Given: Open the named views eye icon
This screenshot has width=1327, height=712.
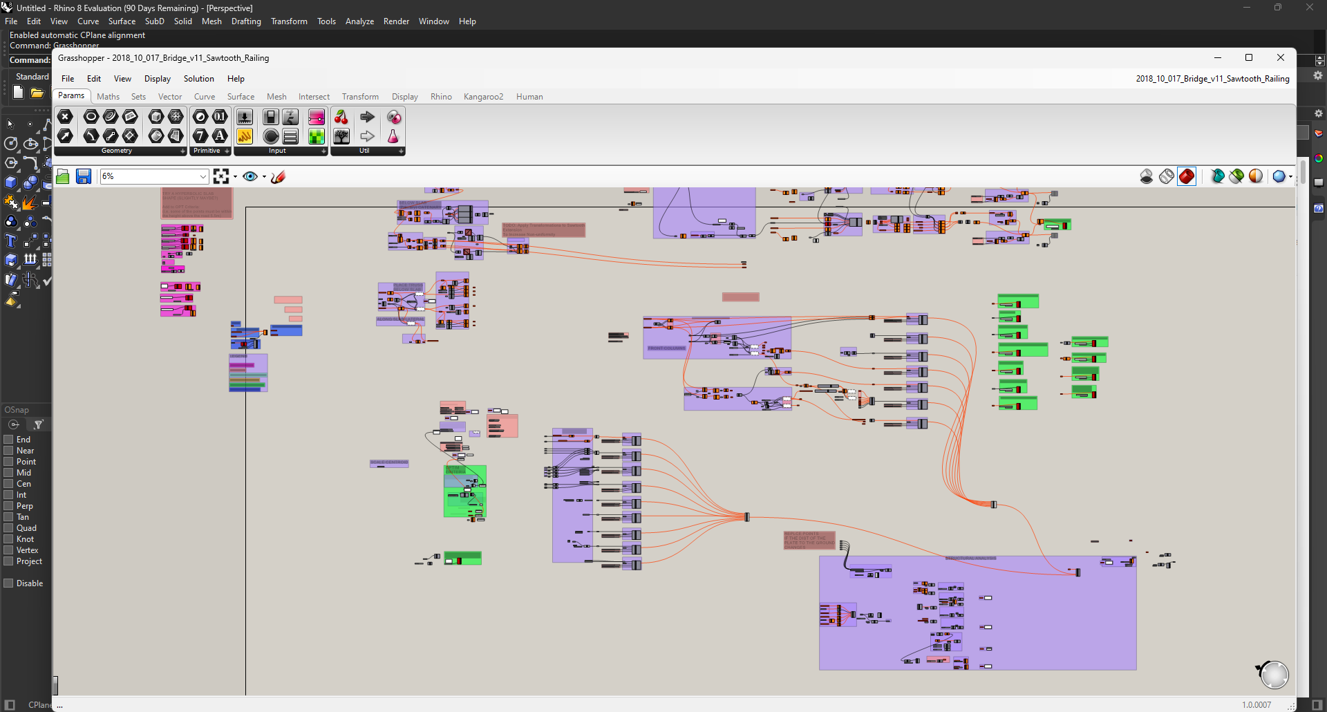Looking at the screenshot, I should [x=250, y=177].
